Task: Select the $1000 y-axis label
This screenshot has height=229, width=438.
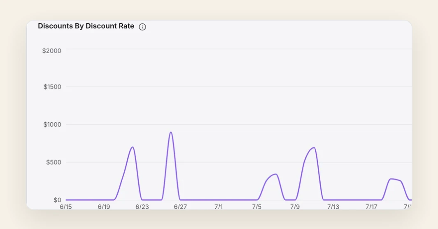Action: point(52,124)
